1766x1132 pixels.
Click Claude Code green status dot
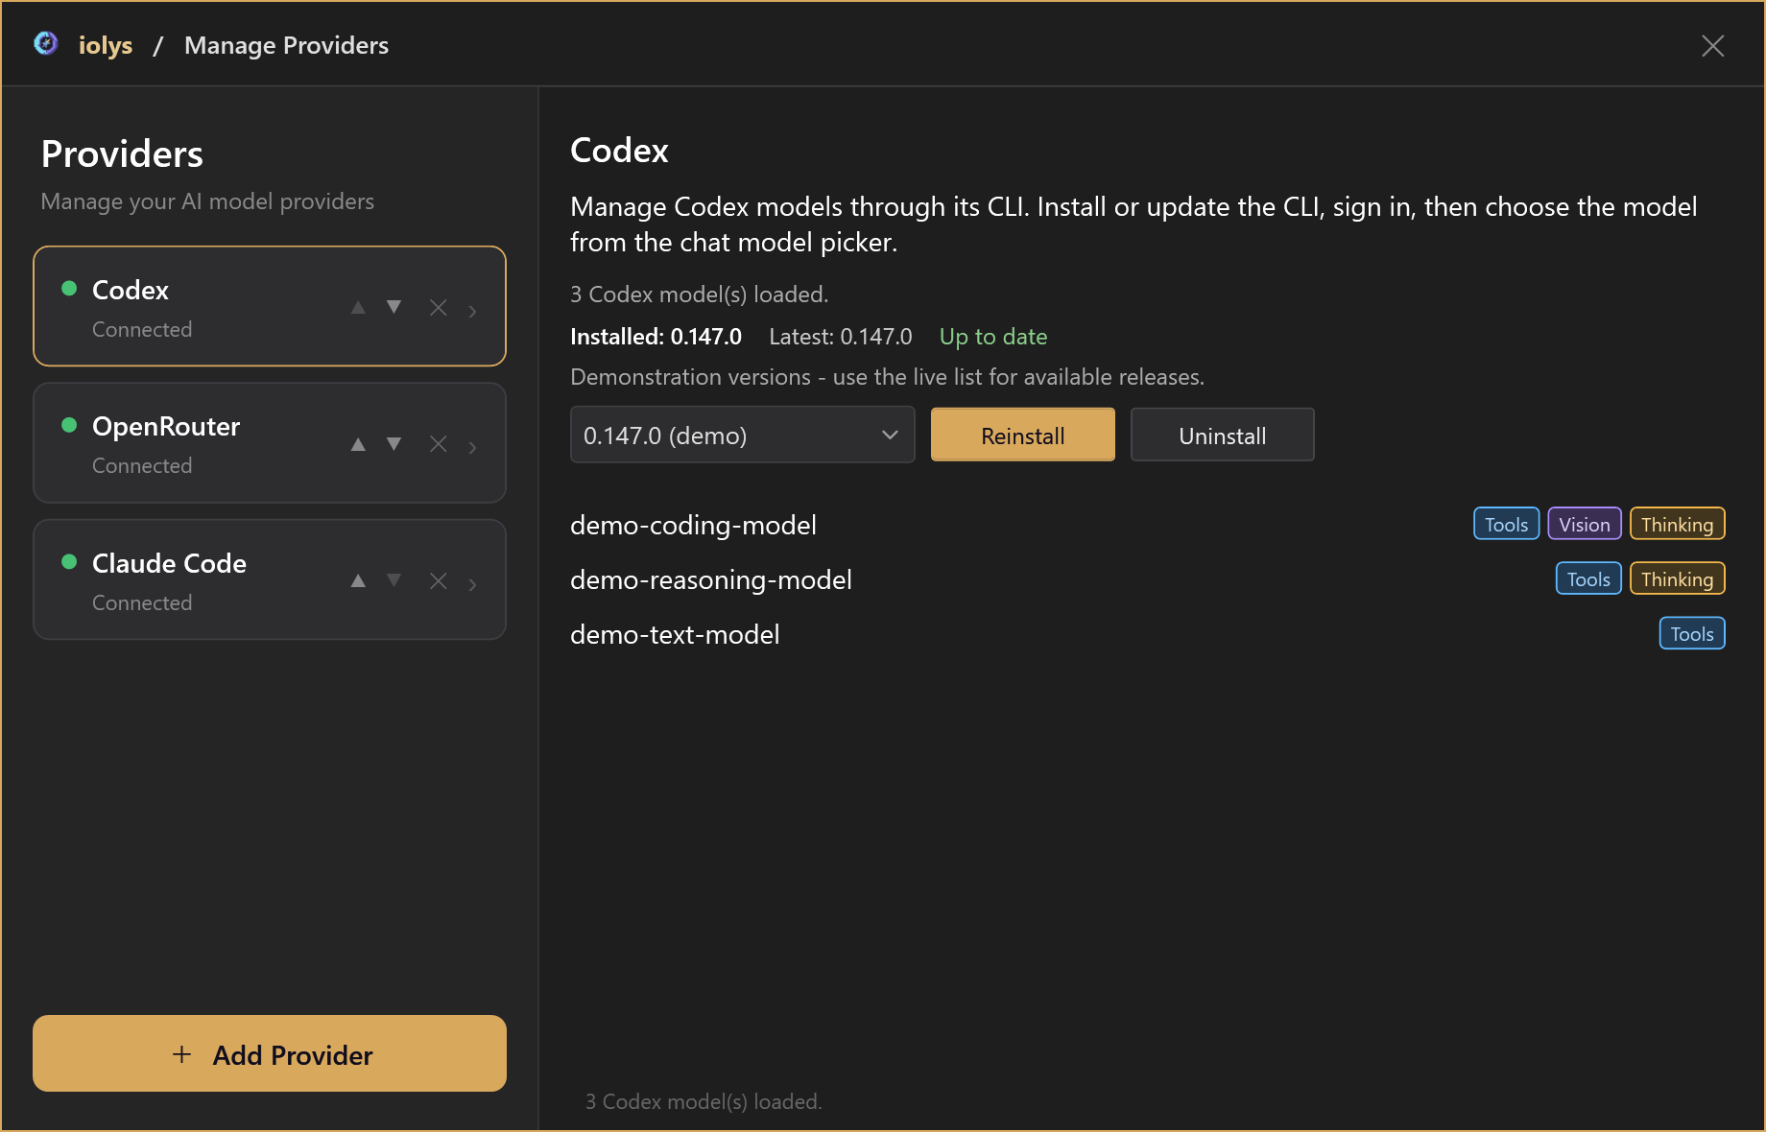point(69,561)
